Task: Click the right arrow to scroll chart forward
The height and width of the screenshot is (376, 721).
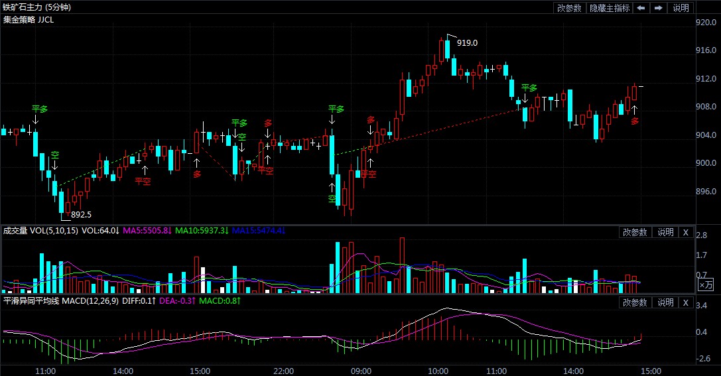Action: pos(658,8)
